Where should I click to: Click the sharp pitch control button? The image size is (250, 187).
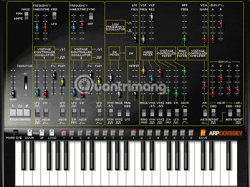[27, 113]
